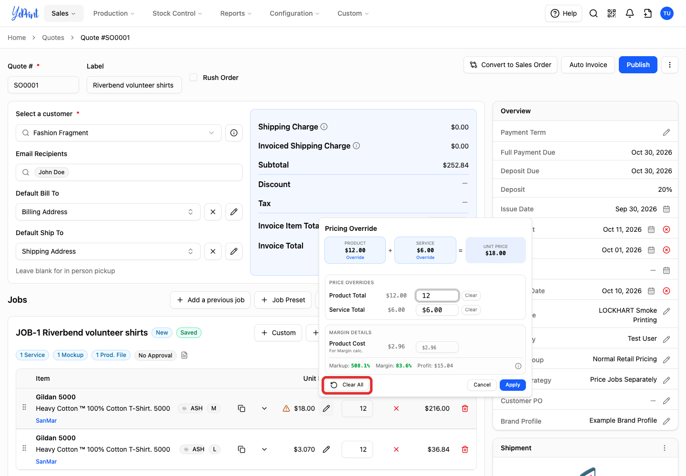Screen dimensions: 686x476
Task: Click margin details info icon
Action: point(518,366)
